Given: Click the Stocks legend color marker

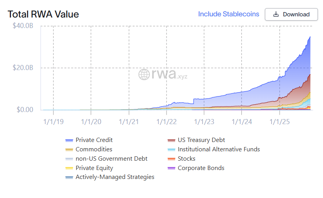Looking at the screenshot, I should pyautogui.click(x=171, y=159).
